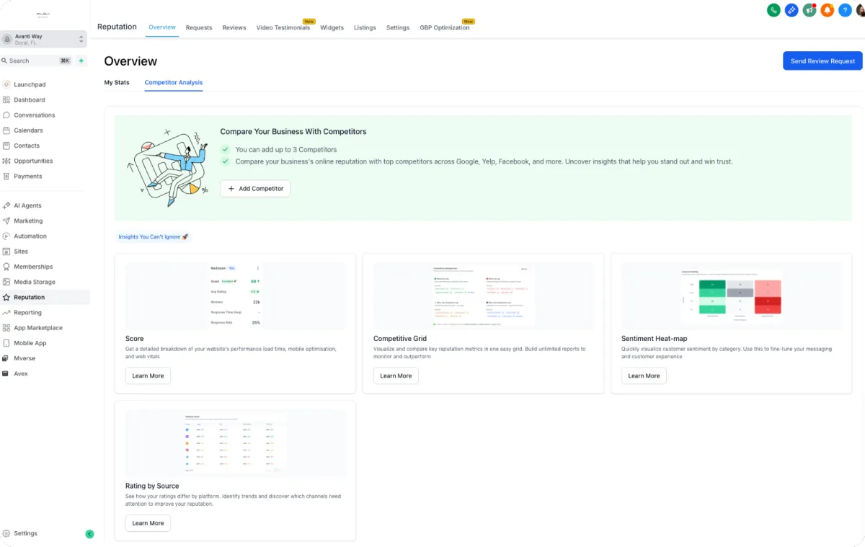Open the orange notifications bell icon
865x547 pixels.
pyautogui.click(x=828, y=10)
